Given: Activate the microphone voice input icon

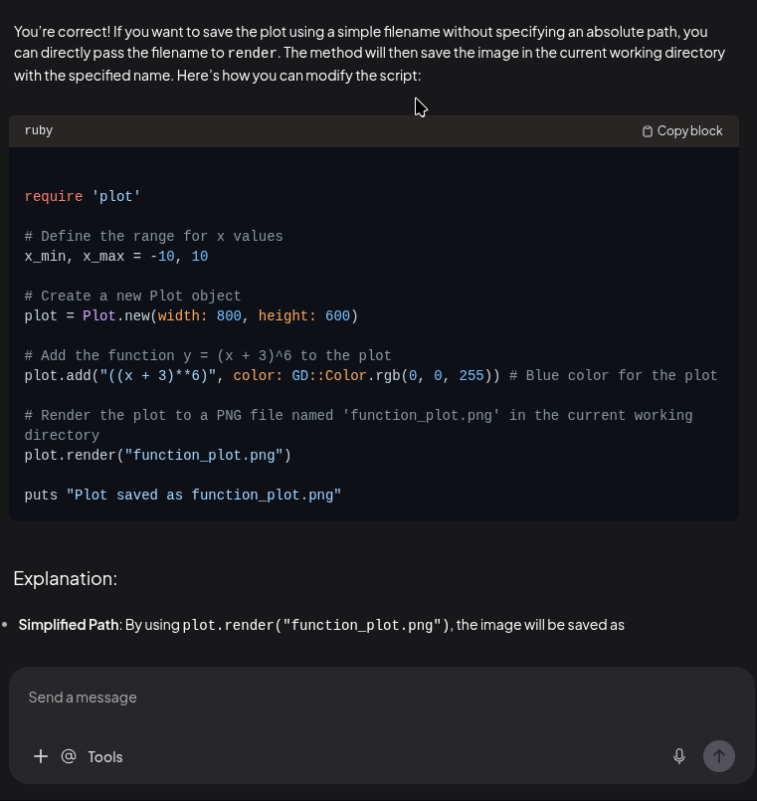Looking at the screenshot, I should [x=678, y=756].
